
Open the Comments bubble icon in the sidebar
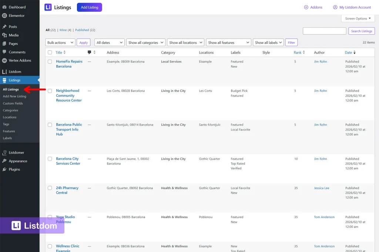4,52
